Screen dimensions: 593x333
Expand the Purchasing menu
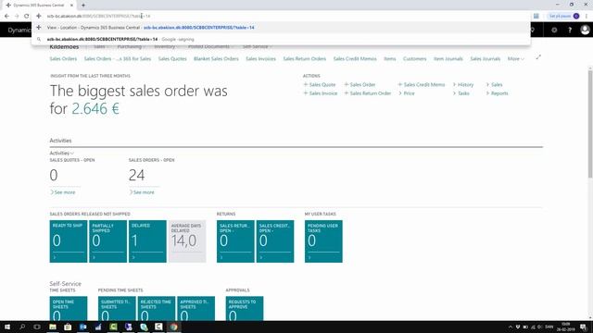(x=132, y=46)
